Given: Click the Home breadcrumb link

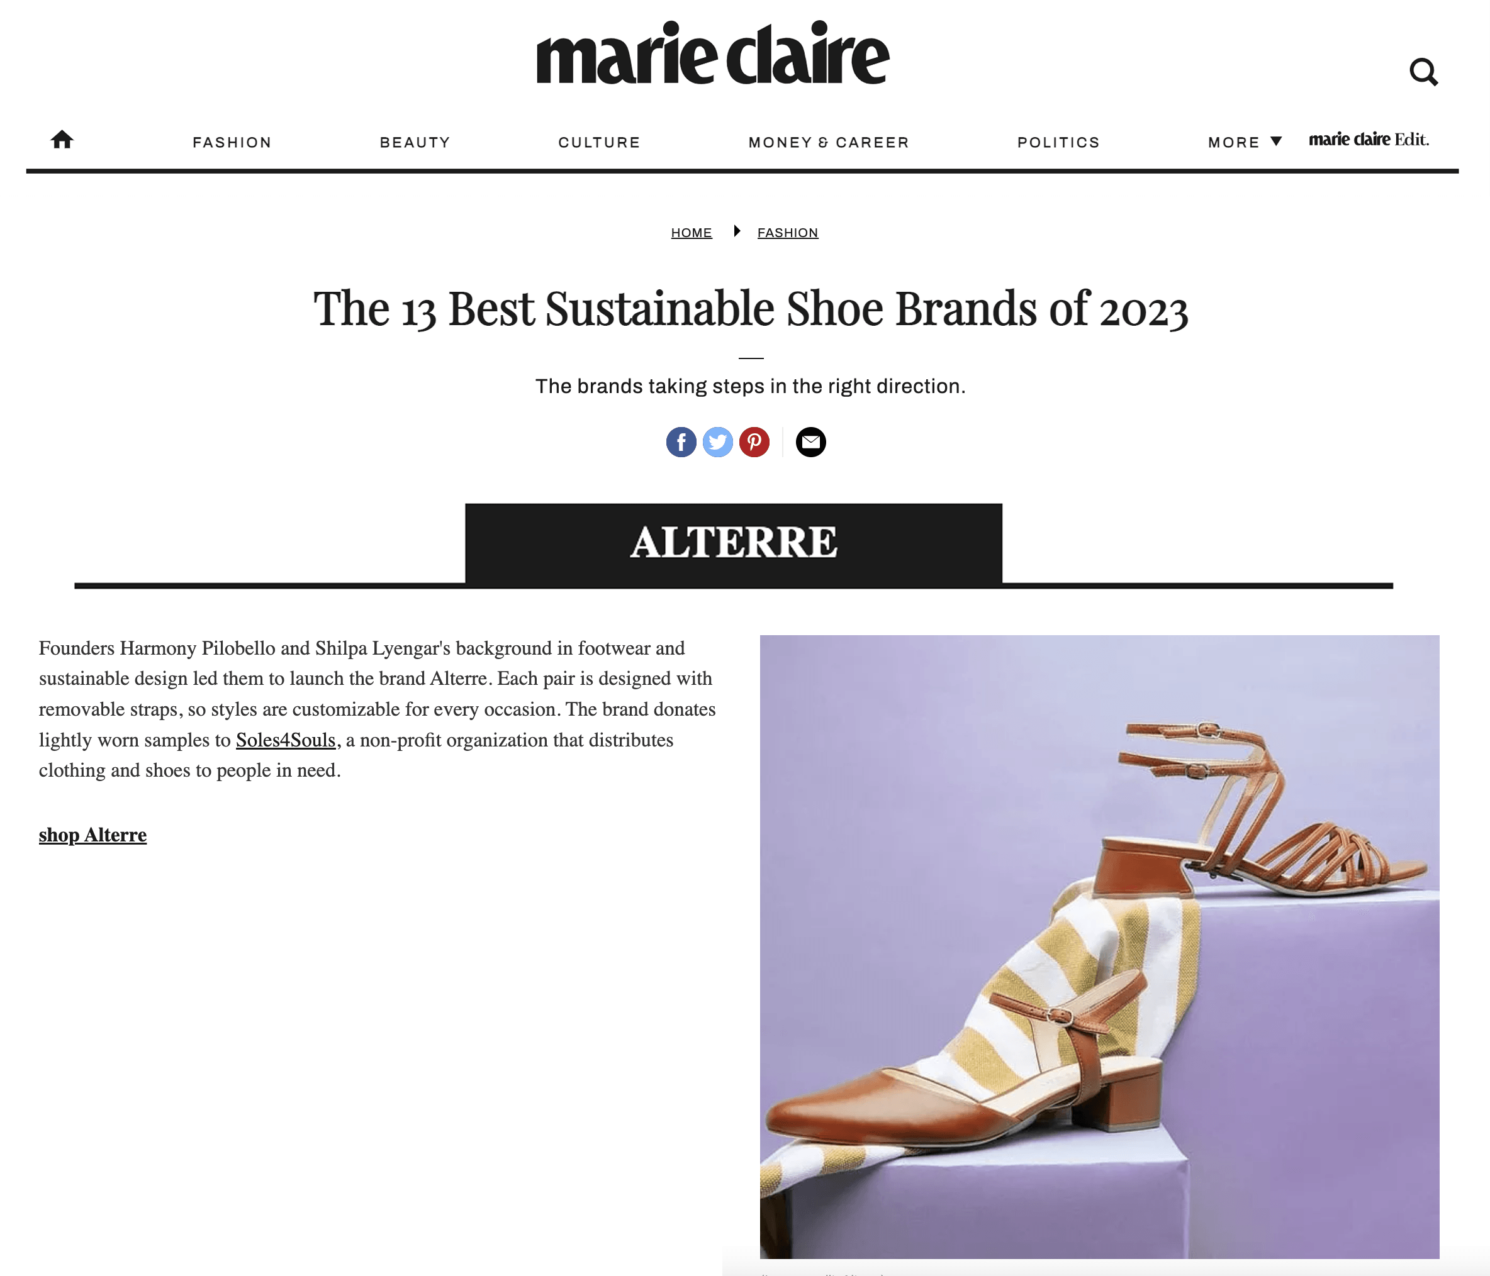Looking at the screenshot, I should click(691, 233).
